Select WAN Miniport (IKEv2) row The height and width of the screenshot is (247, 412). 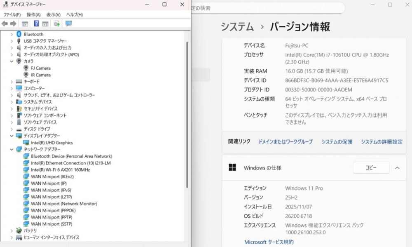[52, 176]
